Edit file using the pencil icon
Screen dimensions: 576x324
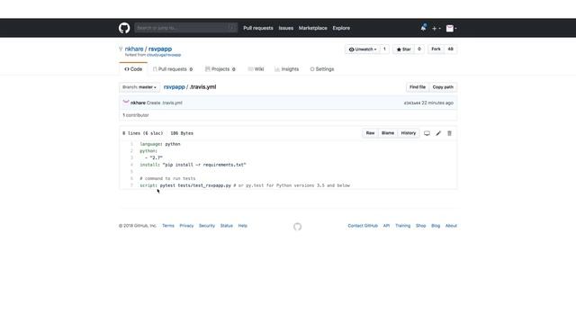coord(438,133)
